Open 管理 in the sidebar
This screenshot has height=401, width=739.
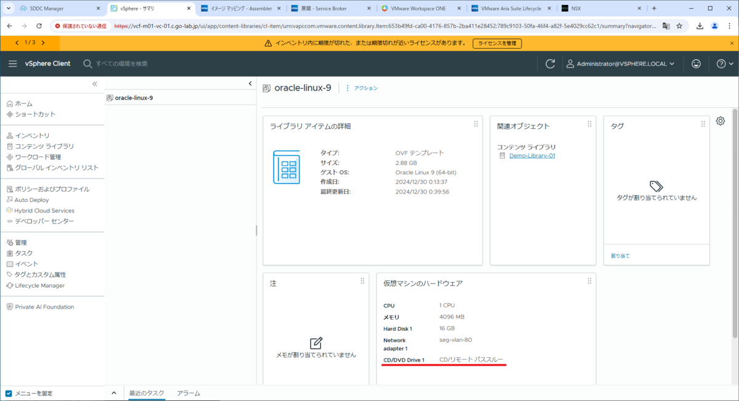point(17,243)
